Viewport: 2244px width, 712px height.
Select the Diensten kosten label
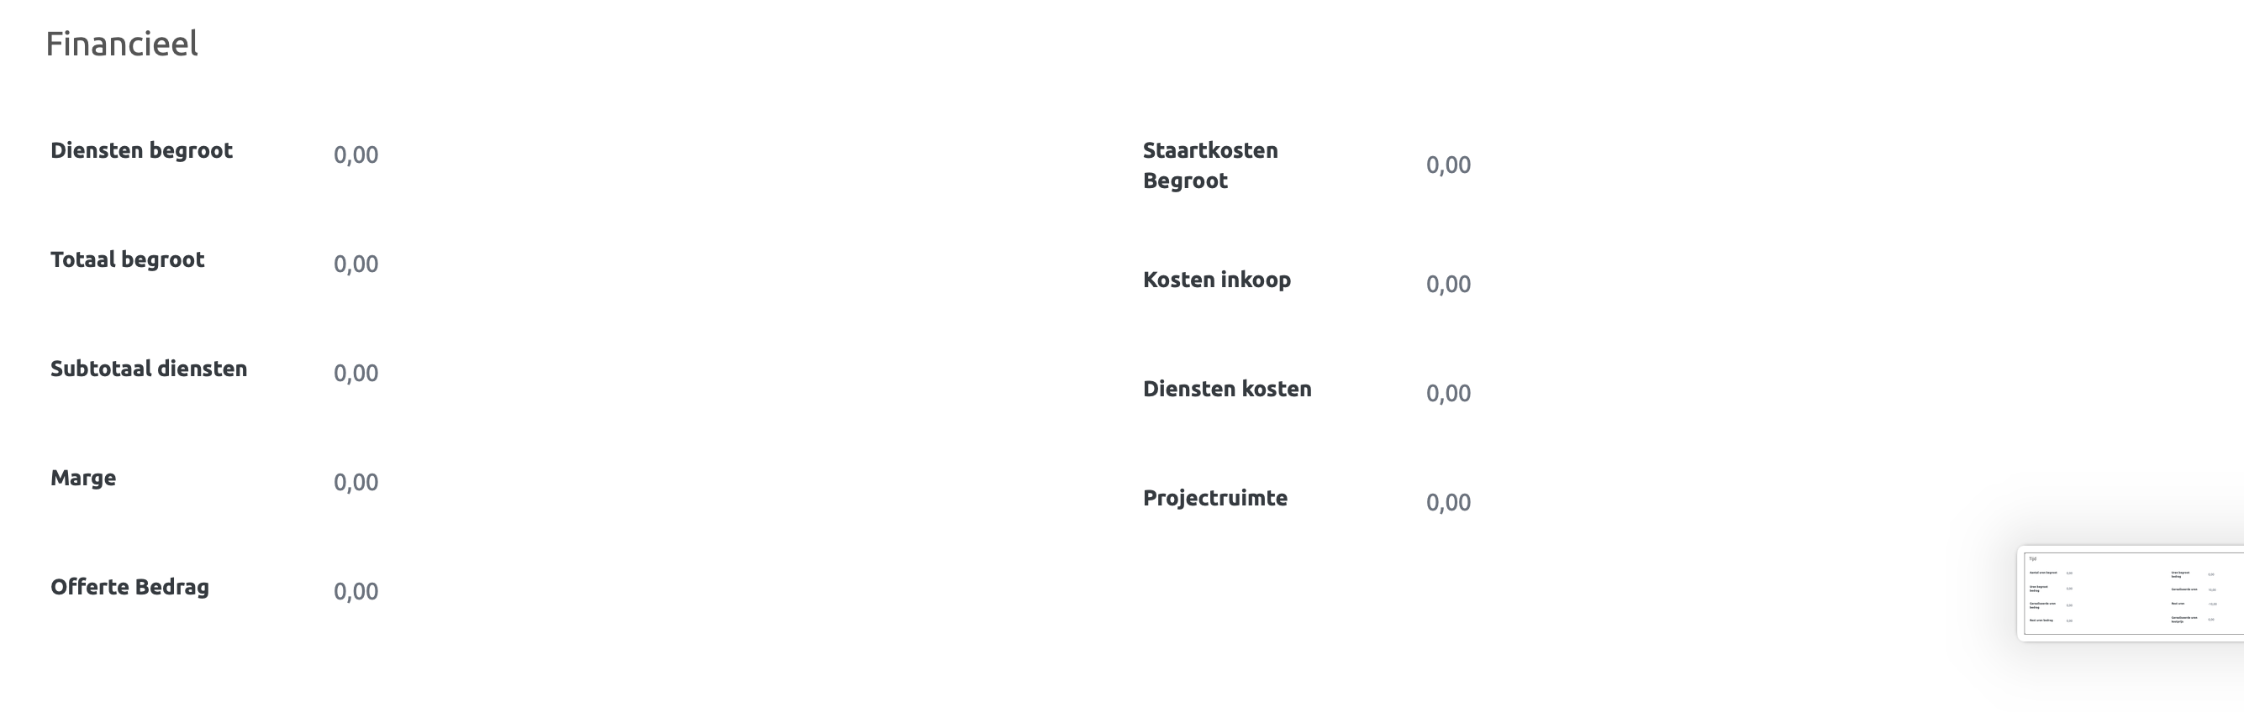point(1226,389)
